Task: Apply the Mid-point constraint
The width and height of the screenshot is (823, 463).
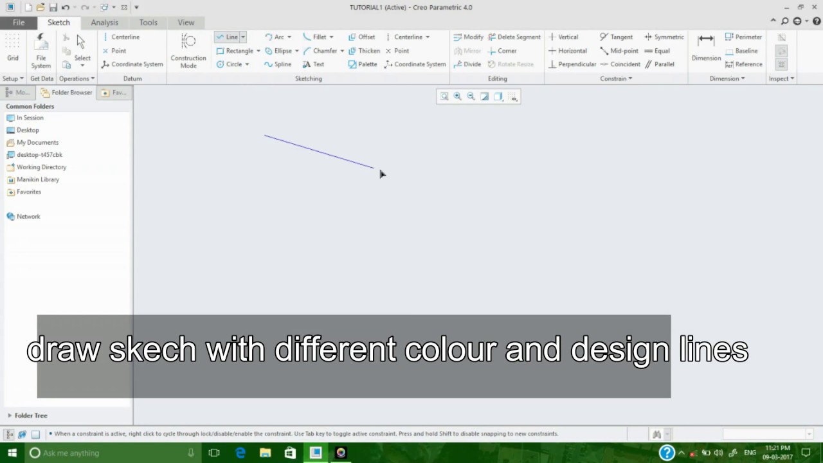Action: click(619, 51)
